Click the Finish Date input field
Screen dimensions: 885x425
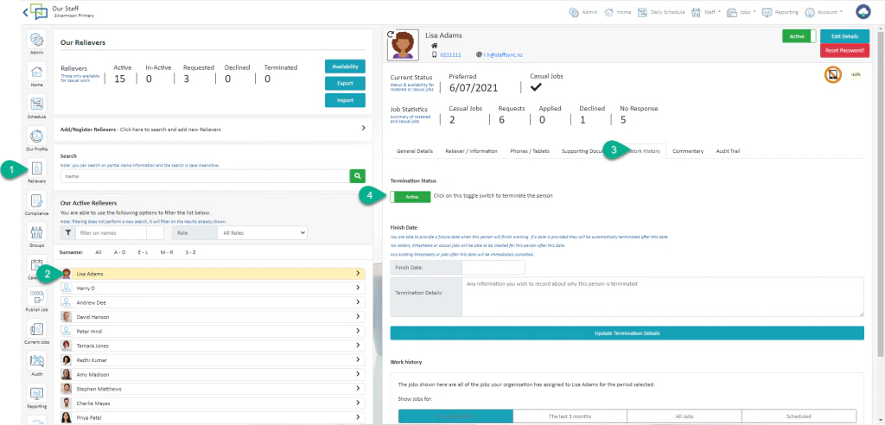(x=493, y=268)
